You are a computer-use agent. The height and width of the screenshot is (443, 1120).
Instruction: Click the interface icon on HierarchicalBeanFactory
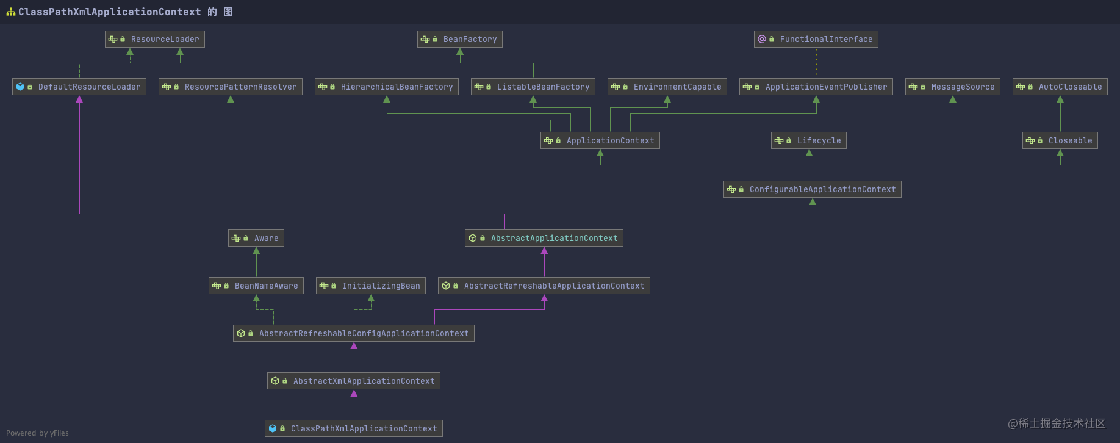coord(323,87)
